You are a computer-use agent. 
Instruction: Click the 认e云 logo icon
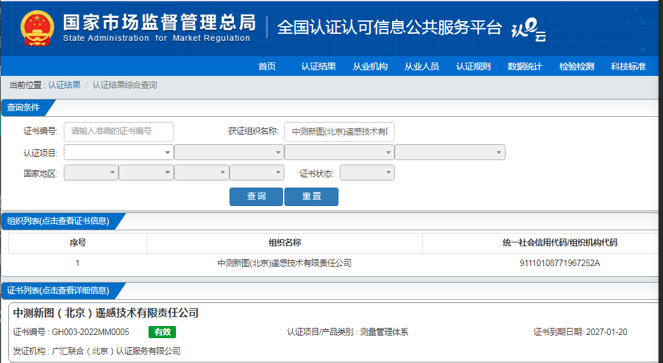pyautogui.click(x=528, y=31)
